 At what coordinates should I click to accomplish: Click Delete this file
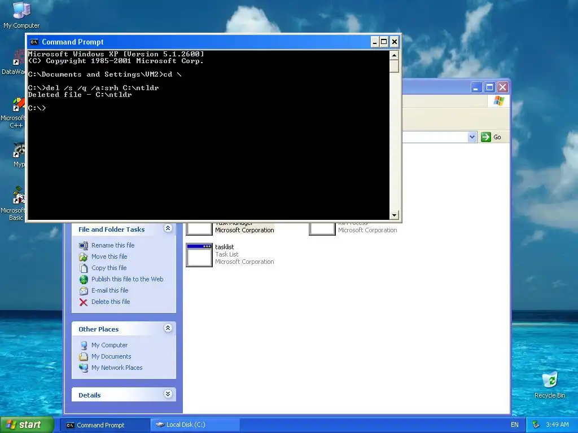pos(111,302)
